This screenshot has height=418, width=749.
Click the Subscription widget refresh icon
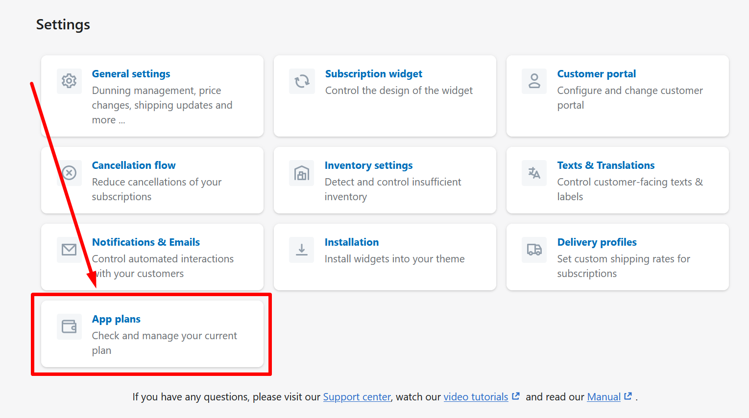pos(302,81)
